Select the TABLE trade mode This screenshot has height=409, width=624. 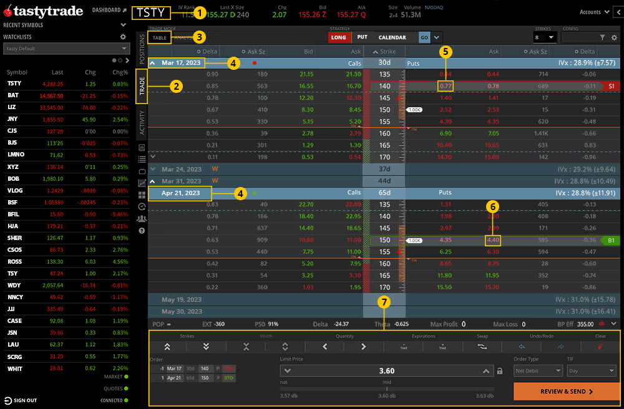[x=160, y=38]
